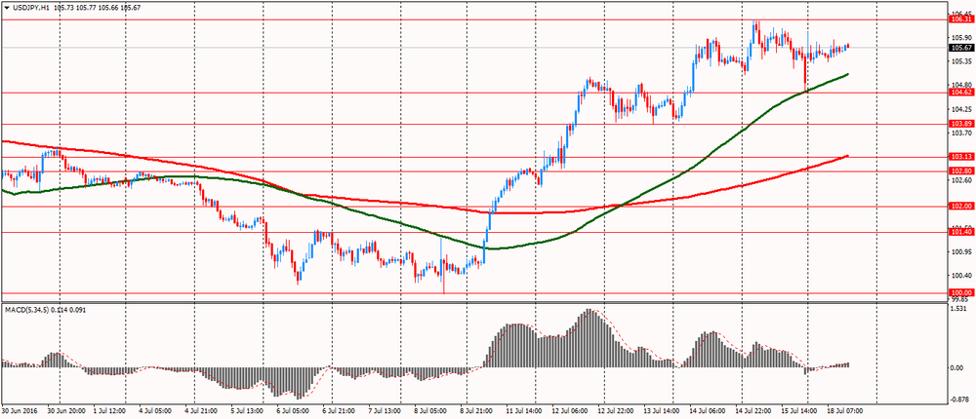The image size is (976, 419).
Task: Click the 8 Jul 21:00 time label
Action: 476,411
